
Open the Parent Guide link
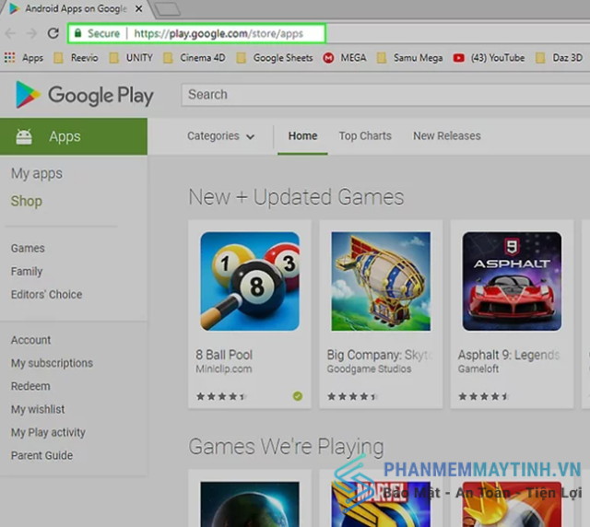tap(41, 455)
